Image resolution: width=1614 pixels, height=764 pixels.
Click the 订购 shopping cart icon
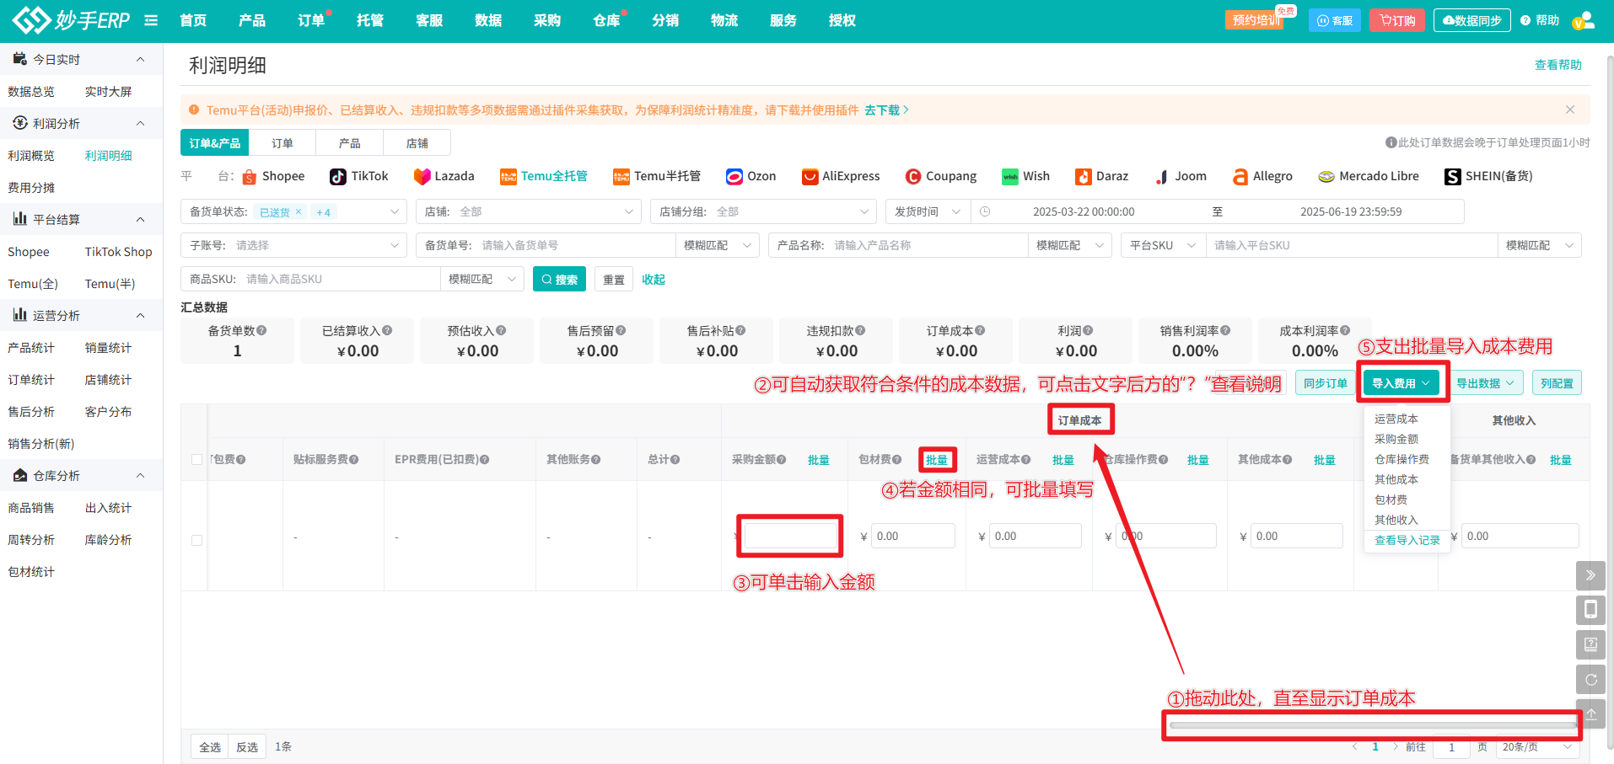[1387, 19]
